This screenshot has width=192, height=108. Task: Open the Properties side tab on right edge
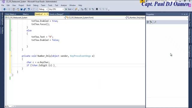click(x=190, y=63)
